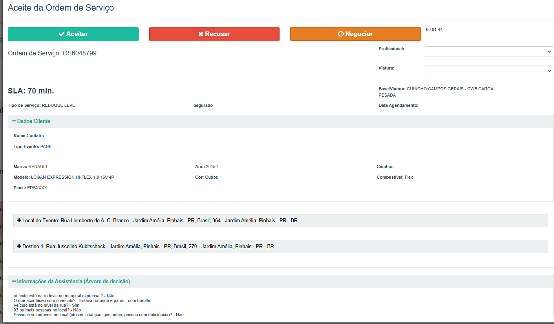
Task: Click the line "03 ou mais pessoas no local? - Não"
Action: (x=47, y=310)
